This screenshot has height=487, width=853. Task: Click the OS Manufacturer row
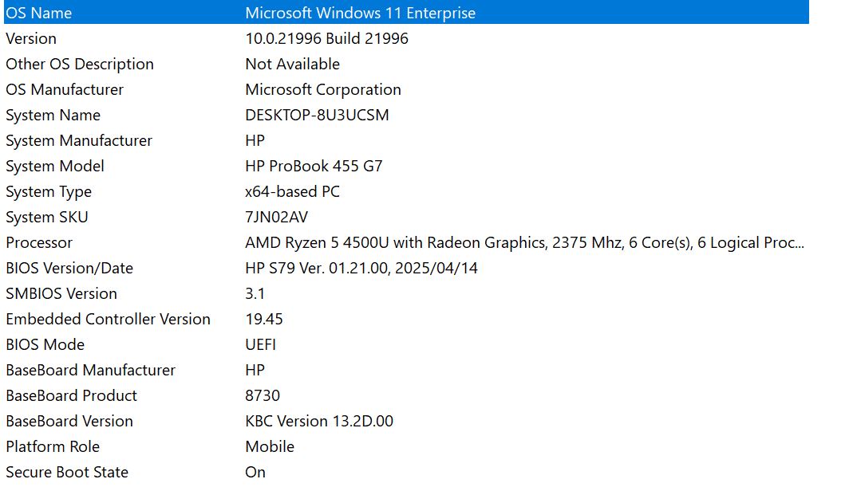pos(65,89)
